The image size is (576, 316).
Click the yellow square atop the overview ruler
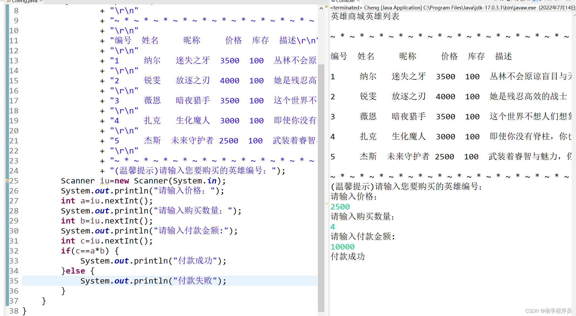click(x=326, y=6)
